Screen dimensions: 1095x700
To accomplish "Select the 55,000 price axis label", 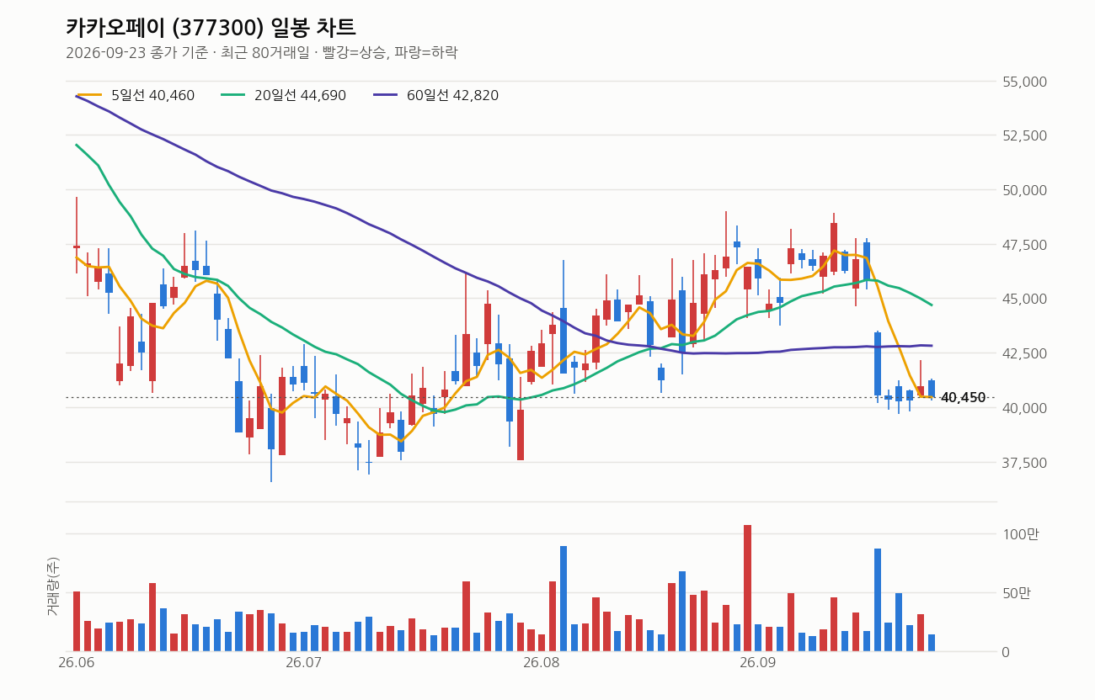I will tap(1024, 82).
